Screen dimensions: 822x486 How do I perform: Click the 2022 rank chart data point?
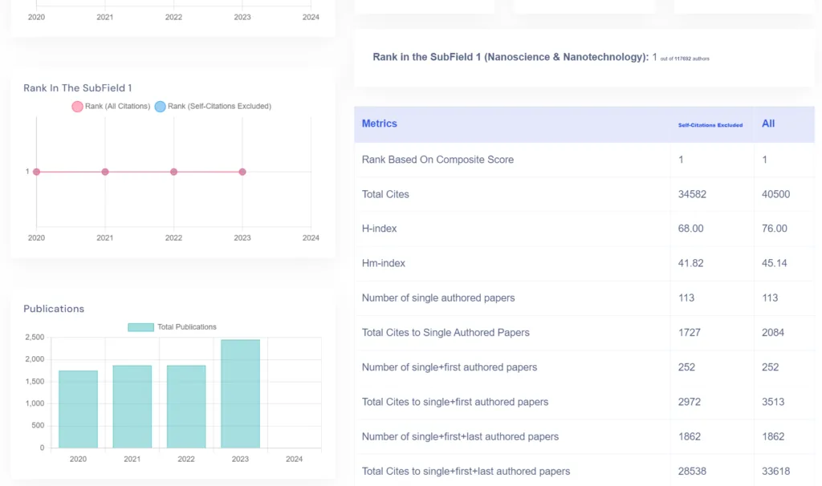tap(173, 172)
